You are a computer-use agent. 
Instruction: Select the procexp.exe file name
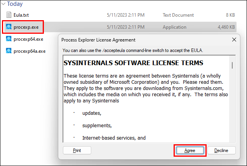pos(26,27)
